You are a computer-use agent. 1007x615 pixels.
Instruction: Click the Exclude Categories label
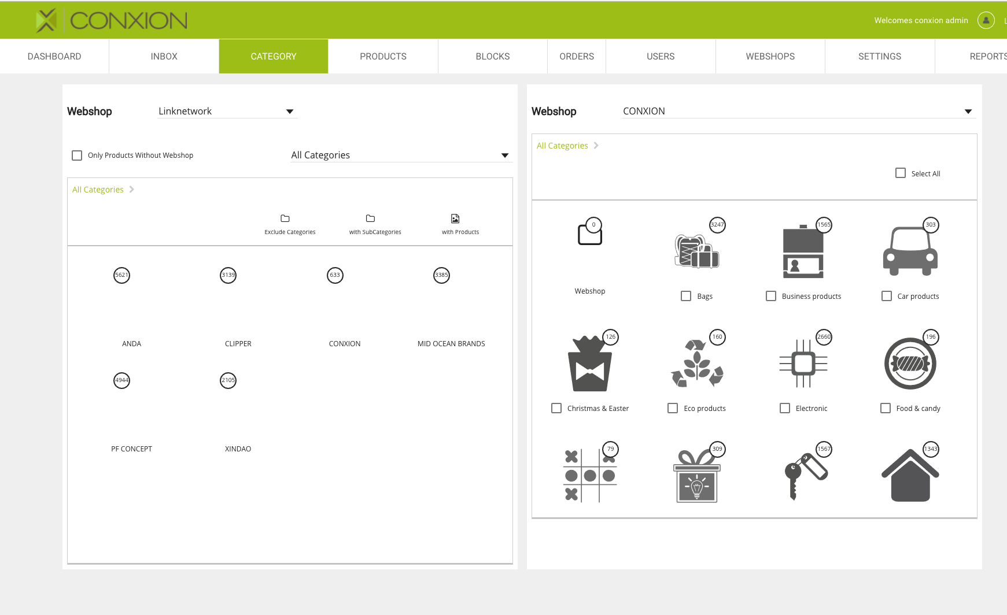(x=290, y=232)
